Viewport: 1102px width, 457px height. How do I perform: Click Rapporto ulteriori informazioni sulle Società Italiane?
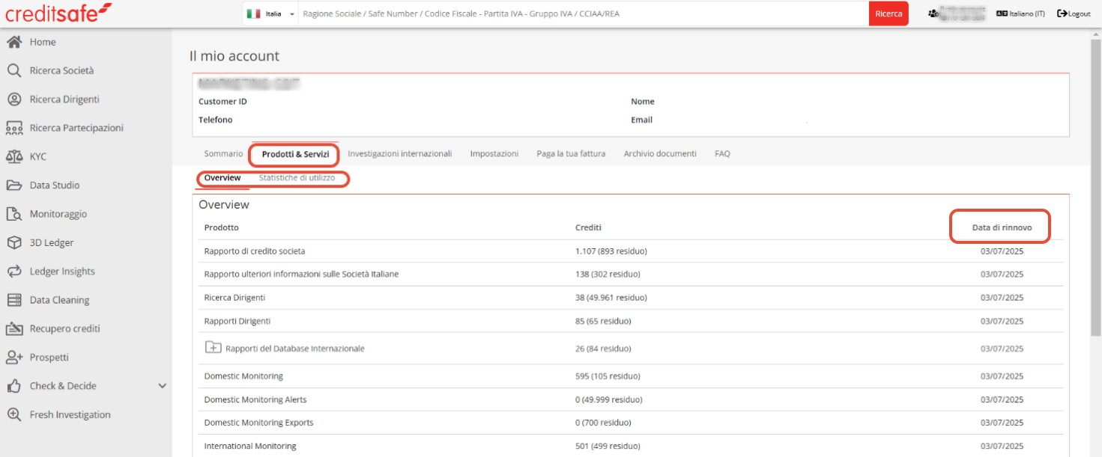click(x=301, y=274)
